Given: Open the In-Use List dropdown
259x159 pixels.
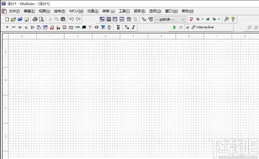Looking at the screenshot, I should coord(170,20).
